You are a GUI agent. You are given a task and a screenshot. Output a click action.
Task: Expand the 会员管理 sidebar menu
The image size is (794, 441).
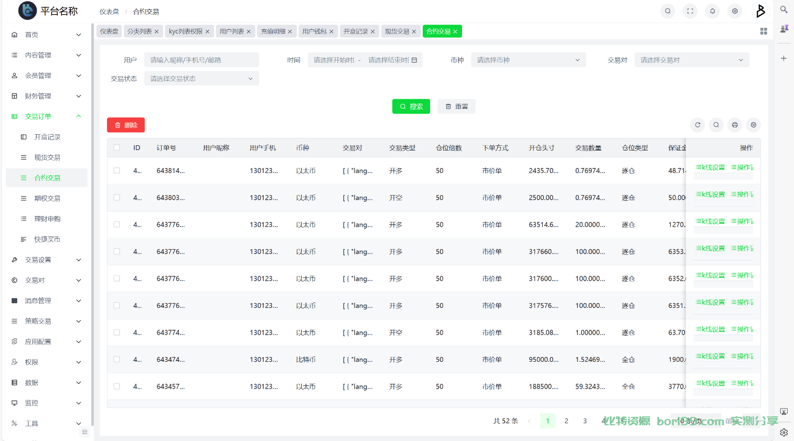[x=47, y=76]
